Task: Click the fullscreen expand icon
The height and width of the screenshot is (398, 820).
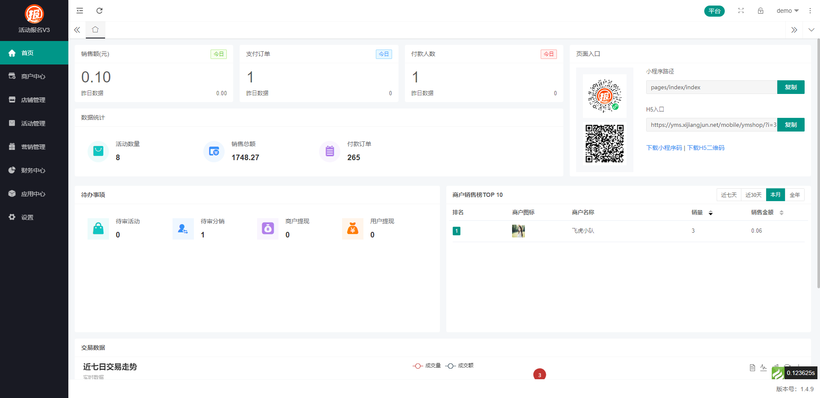Action: (x=741, y=11)
